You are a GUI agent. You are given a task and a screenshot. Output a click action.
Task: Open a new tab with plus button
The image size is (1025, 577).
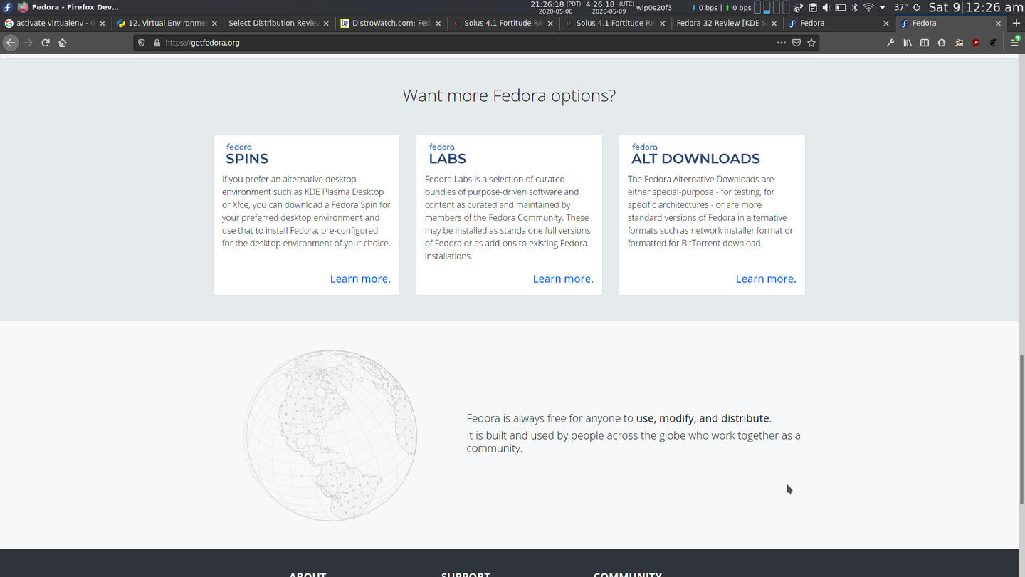tap(1016, 23)
